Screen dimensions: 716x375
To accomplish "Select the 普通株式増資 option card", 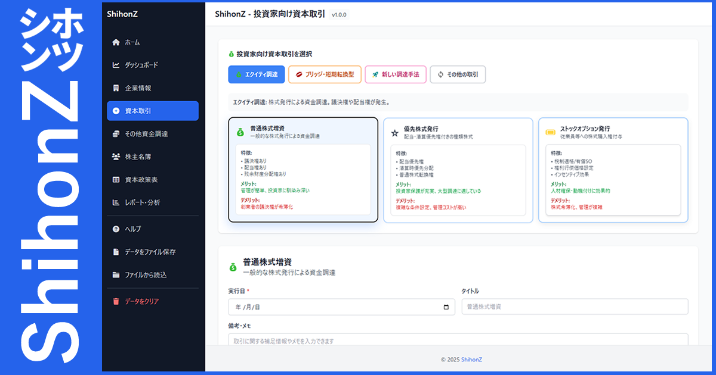I will tap(303, 170).
